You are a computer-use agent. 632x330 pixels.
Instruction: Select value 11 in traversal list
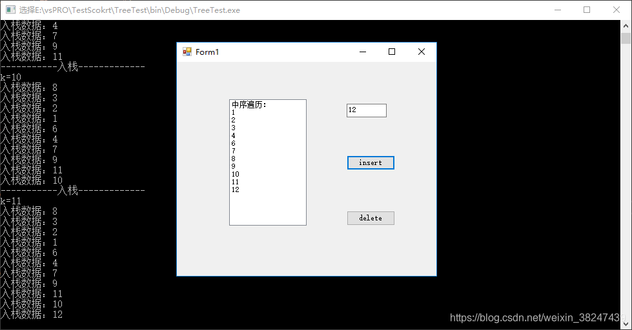click(268, 182)
